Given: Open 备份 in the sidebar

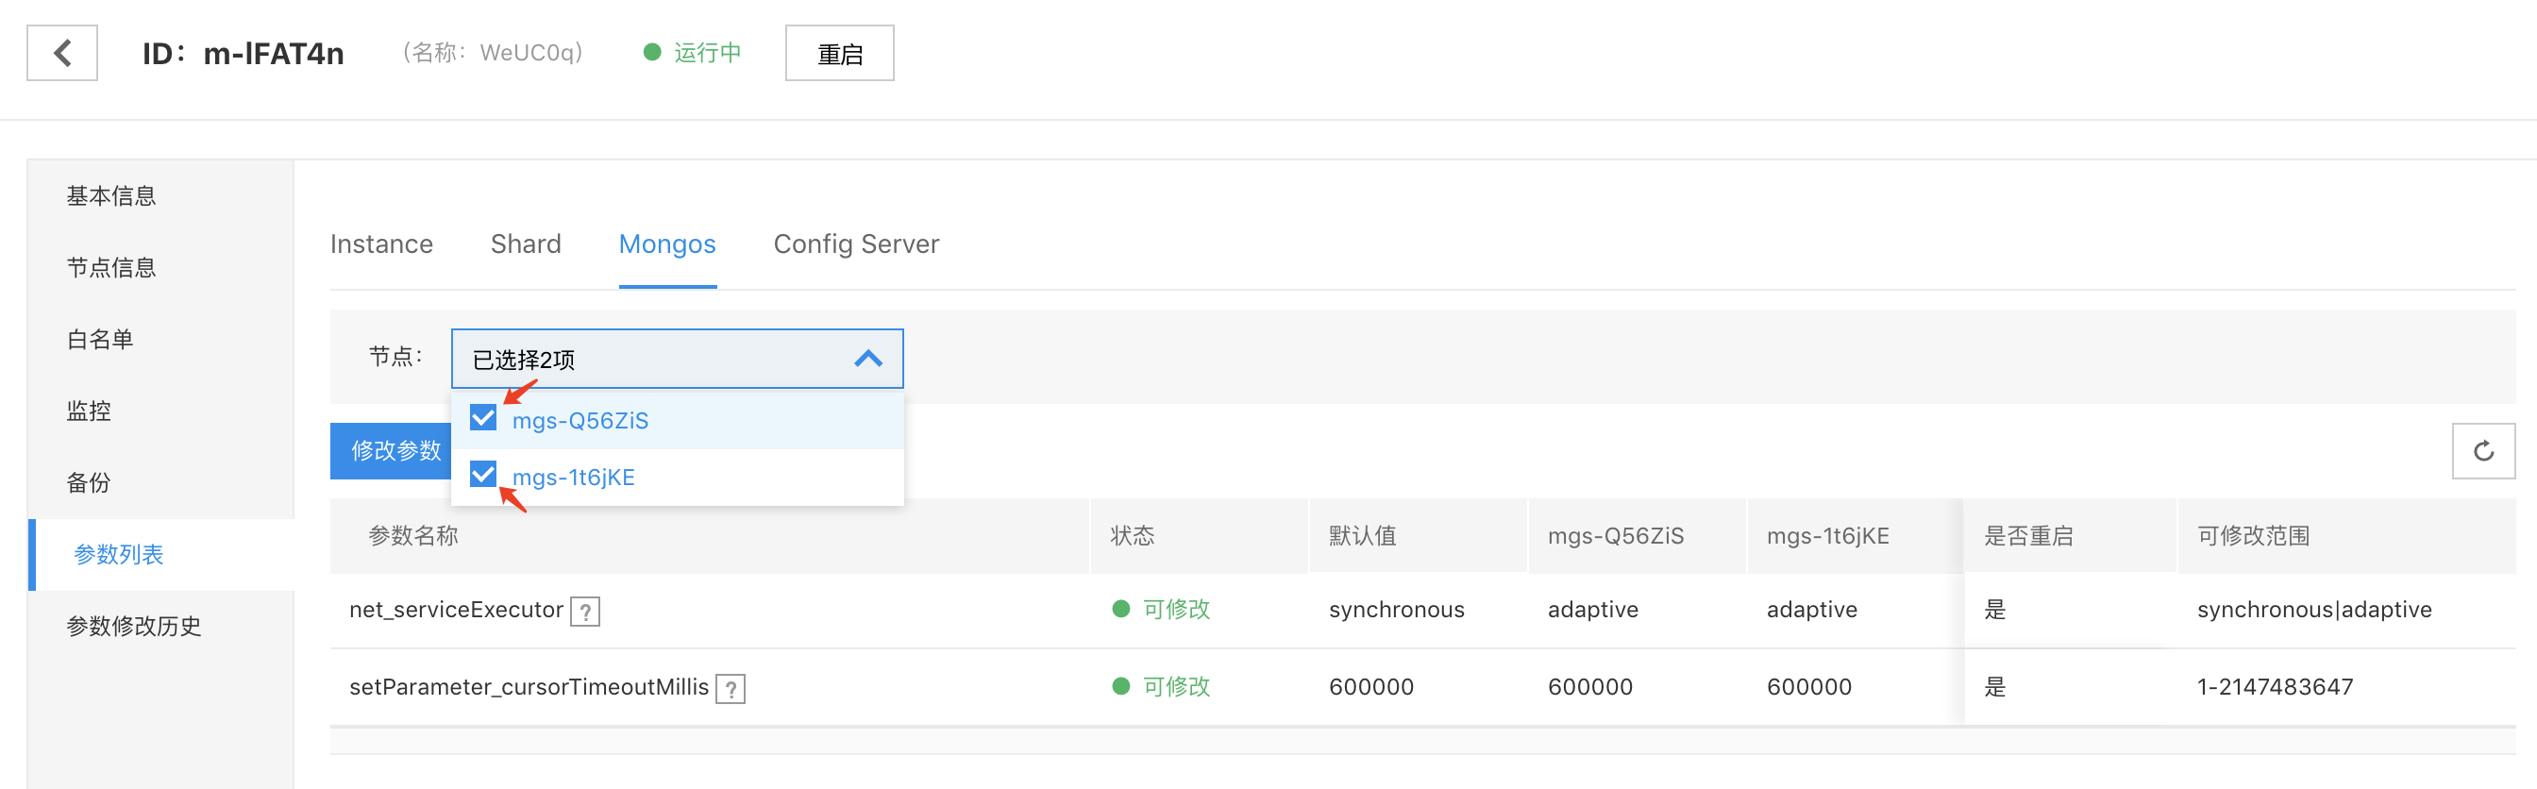Looking at the screenshot, I should [89, 482].
